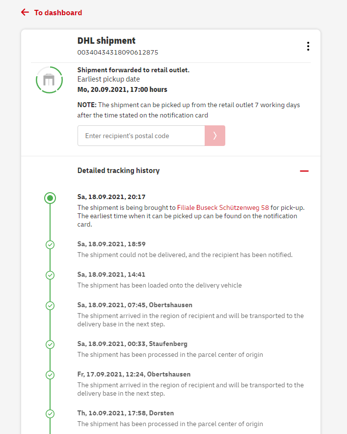The width and height of the screenshot is (347, 434).
Task: Open Filiale Buseck Schützenweg 58 link
Action: (x=223, y=207)
